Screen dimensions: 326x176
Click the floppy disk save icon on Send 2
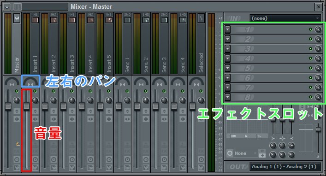(x=146, y=168)
